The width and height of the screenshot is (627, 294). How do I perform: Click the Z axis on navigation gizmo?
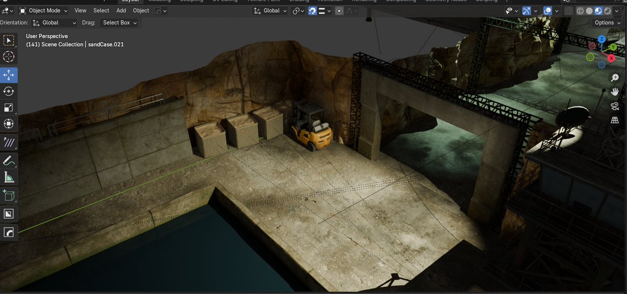(602, 39)
